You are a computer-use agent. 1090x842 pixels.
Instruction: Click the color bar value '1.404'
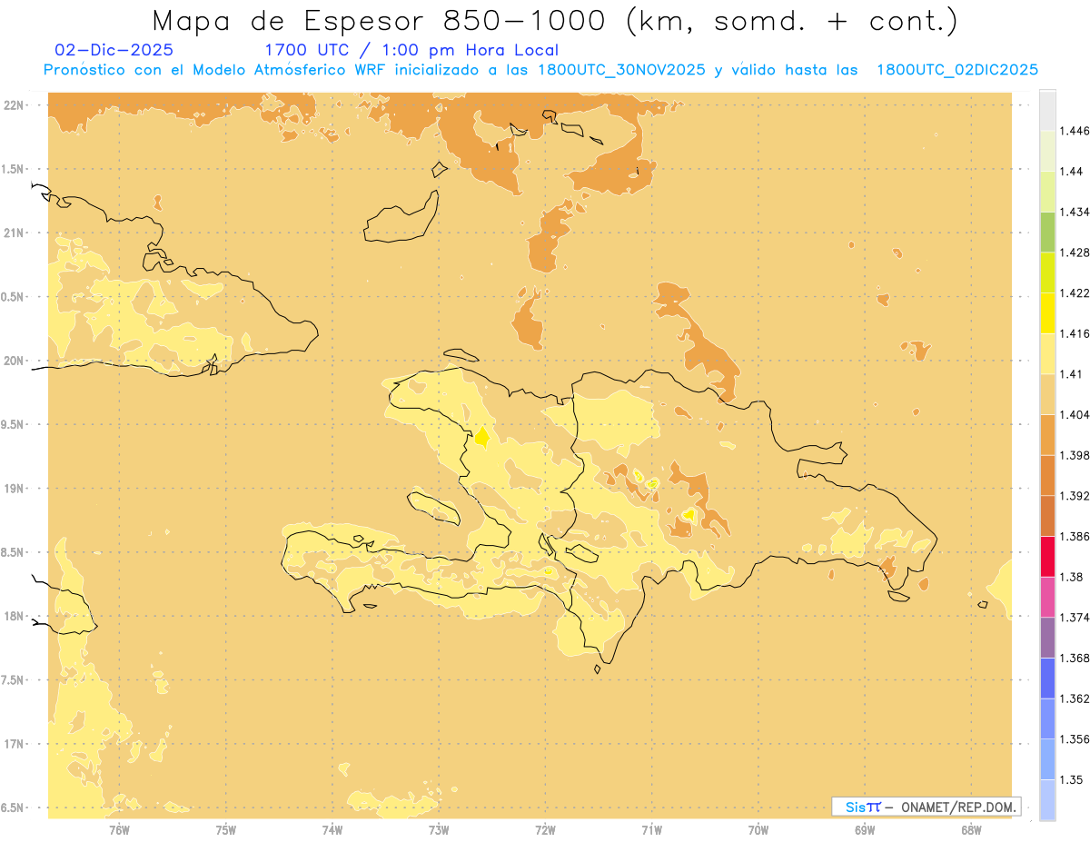point(1075,415)
